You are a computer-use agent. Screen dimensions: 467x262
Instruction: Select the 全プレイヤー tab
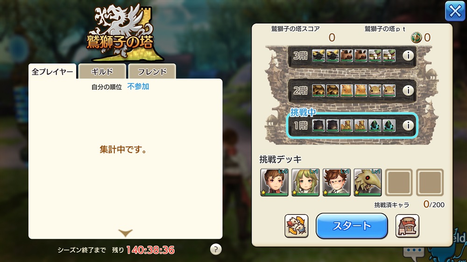52,71
